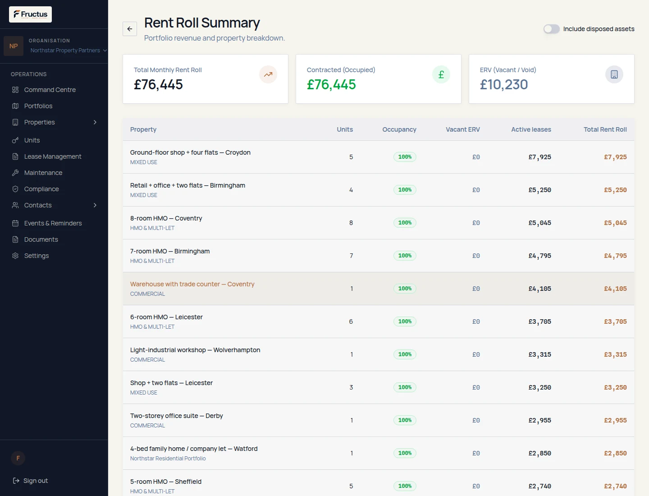This screenshot has width=649, height=496.
Task: Click the Maintenance wrench icon
Action: (x=15, y=173)
